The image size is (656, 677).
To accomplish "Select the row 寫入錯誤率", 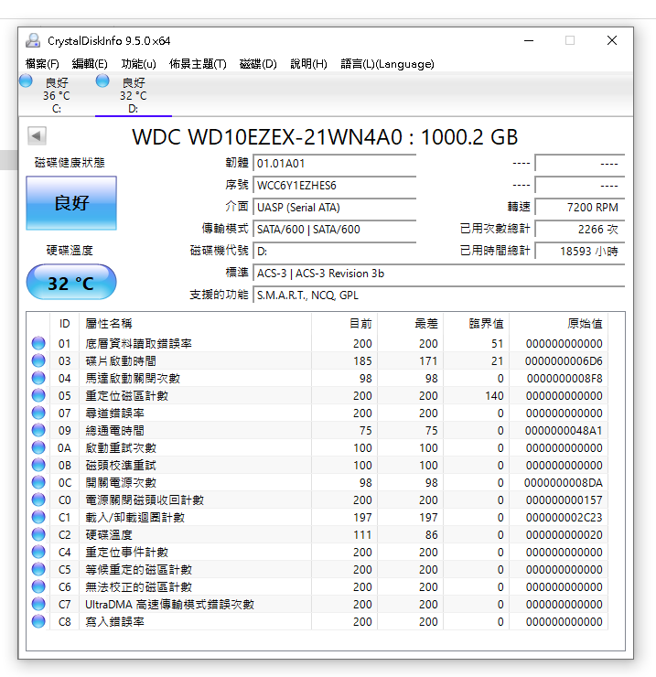I will 317,622.
